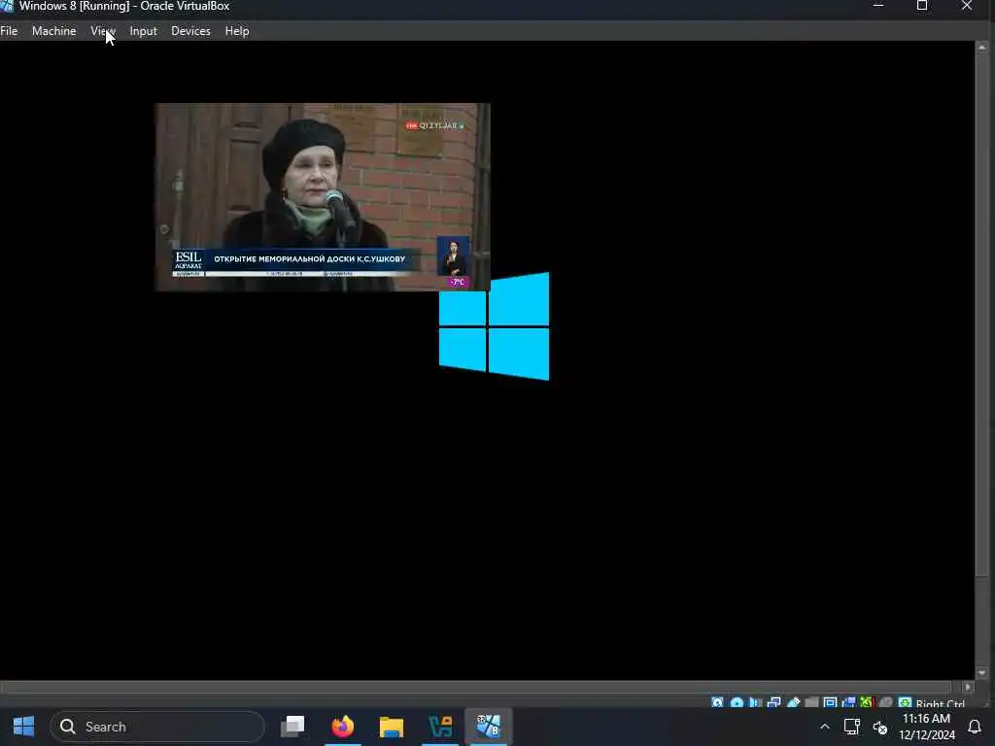Click the running Windows 8 VM taskbar icon
This screenshot has width=995, height=746.
489,727
